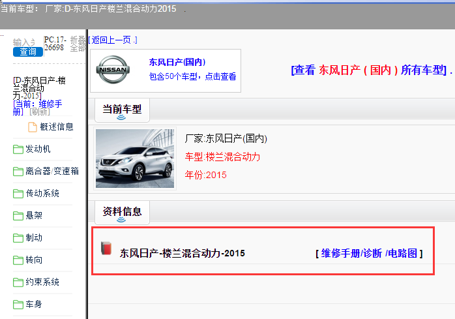Click the 厂家:东风日产(国内) text
Screen dimensions: 455x319
coord(226,138)
